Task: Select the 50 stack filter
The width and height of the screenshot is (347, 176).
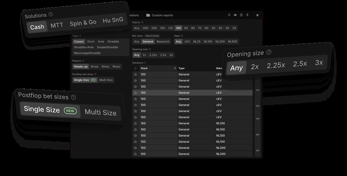Action: pyautogui.click(x=213, y=28)
